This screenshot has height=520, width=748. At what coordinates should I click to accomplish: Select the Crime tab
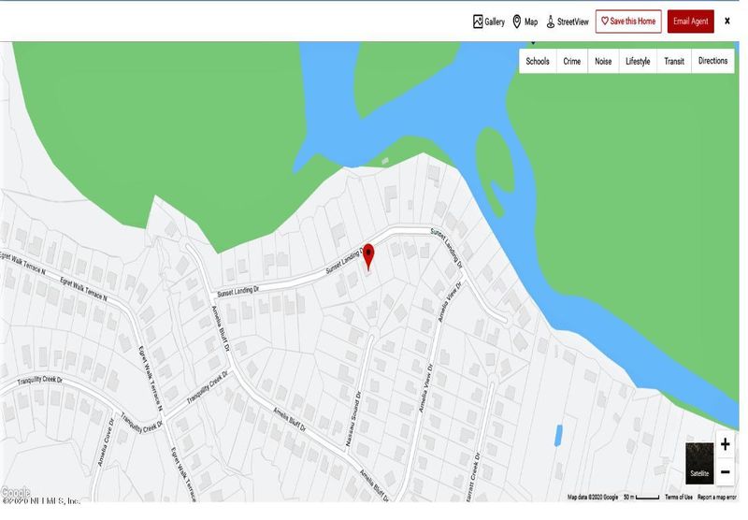(572, 61)
